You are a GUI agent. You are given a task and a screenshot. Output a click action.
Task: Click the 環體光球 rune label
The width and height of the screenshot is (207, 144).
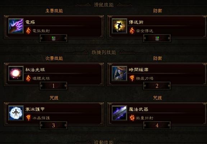point(41,78)
